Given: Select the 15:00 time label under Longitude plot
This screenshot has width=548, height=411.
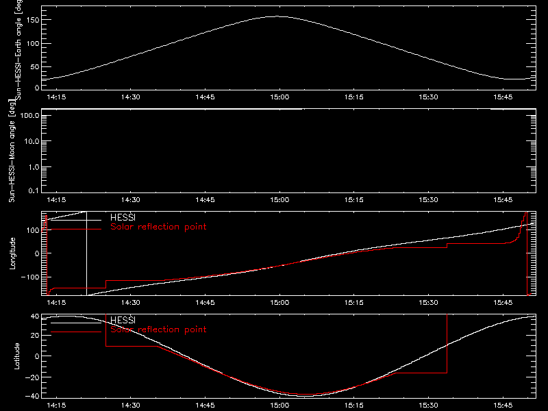Looking at the screenshot, I should click(x=279, y=302).
